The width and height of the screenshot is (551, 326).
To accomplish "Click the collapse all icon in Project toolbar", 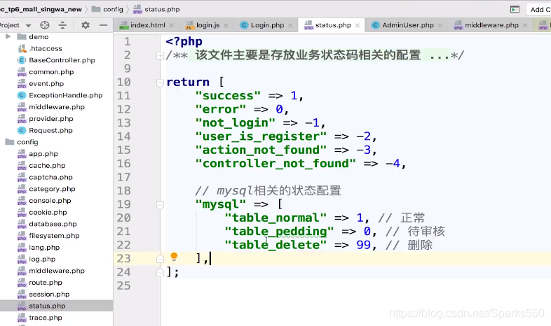I will (x=62, y=25).
